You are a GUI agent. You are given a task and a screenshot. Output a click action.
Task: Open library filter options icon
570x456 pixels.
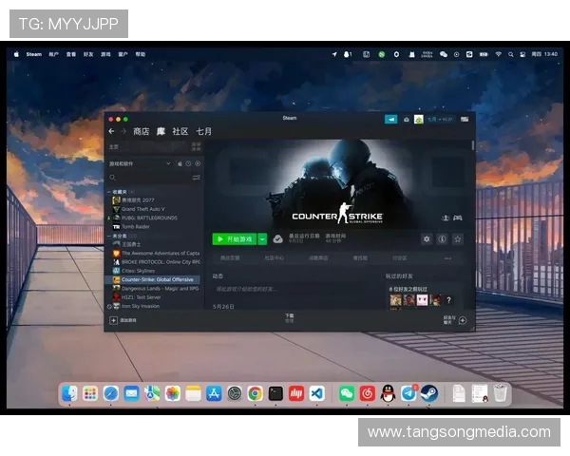[x=197, y=178]
